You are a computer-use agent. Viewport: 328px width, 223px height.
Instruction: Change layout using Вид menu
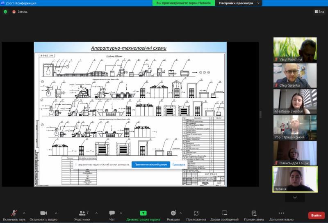(x=319, y=11)
